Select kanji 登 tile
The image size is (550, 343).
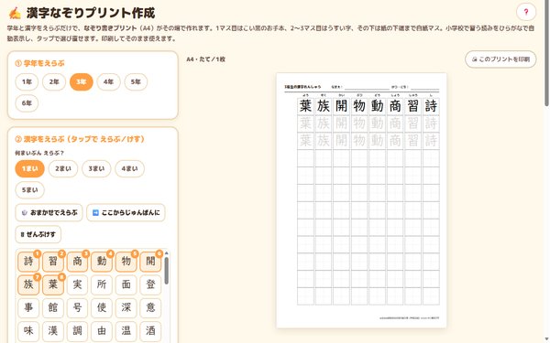(150, 284)
